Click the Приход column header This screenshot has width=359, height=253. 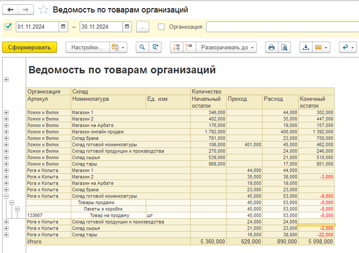(x=244, y=102)
